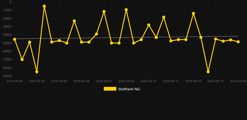This screenshot has width=247, height=120.
Task: Click the 2025-06-04 x-axis date label
Action: point(126,81)
